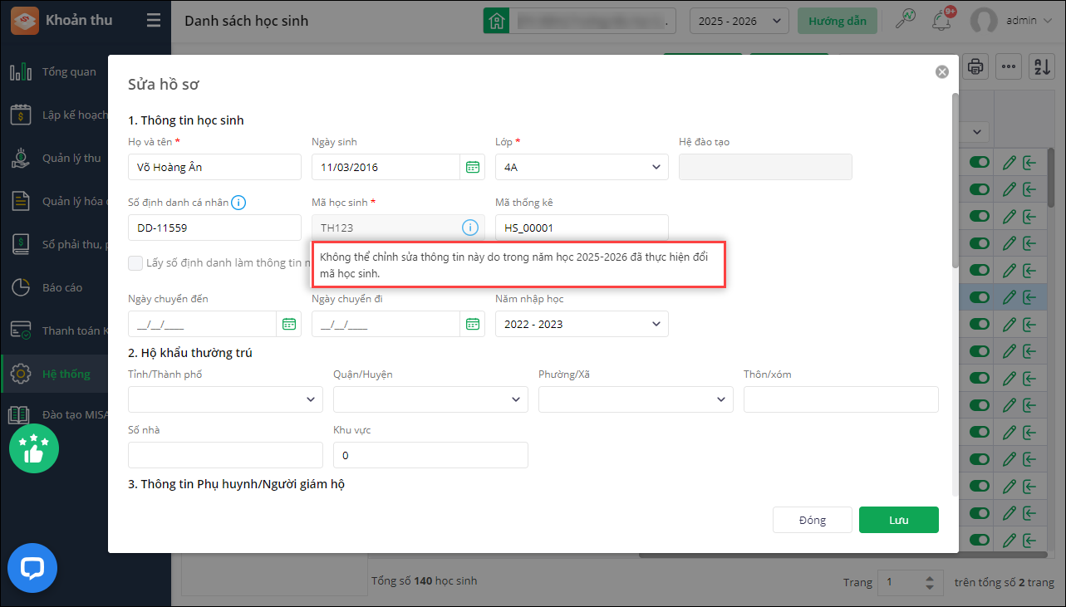This screenshot has width=1066, height=607.
Task: Click the Lưu button
Action: [899, 520]
